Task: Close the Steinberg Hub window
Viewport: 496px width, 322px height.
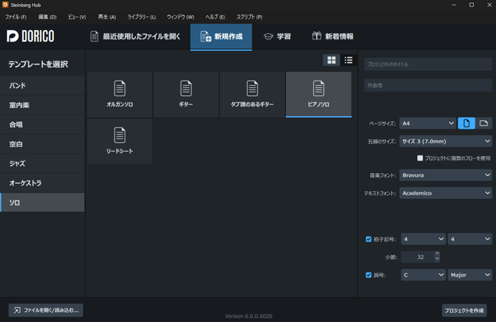Action: coord(489,5)
